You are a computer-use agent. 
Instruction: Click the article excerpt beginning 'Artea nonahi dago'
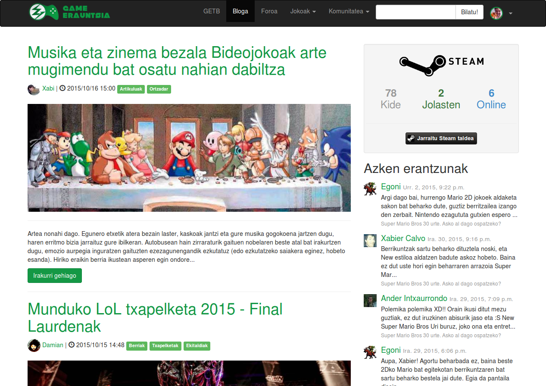(x=187, y=247)
